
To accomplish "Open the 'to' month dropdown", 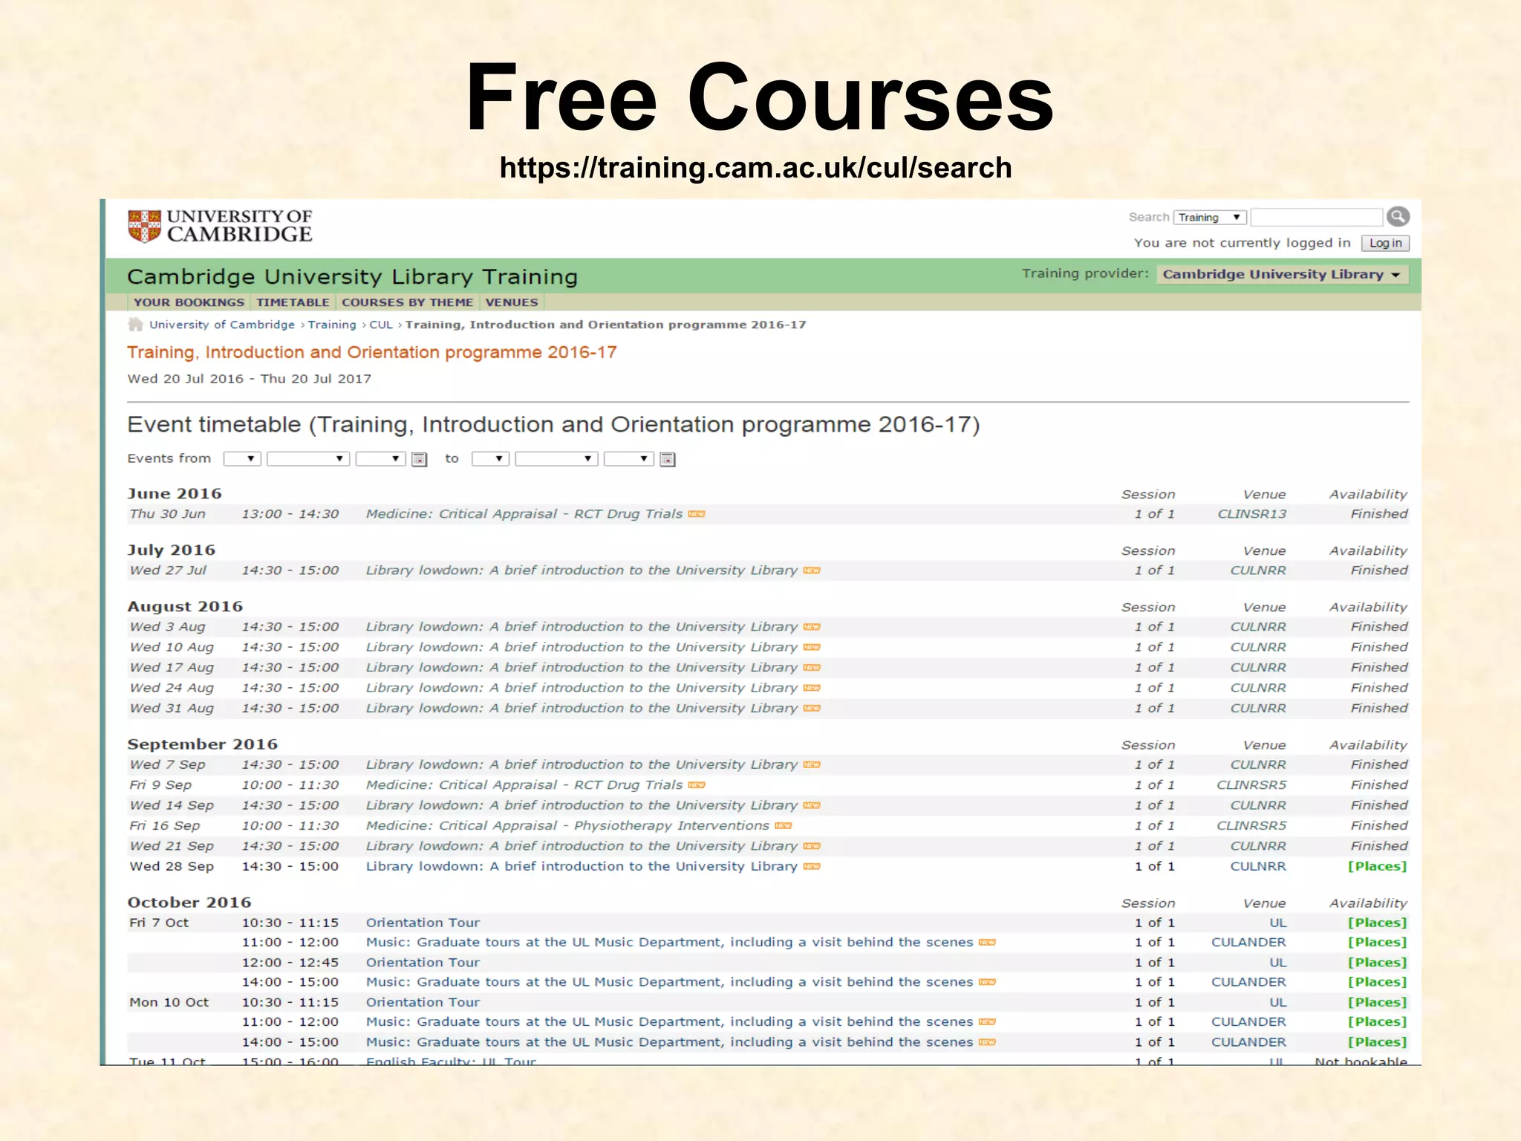I will click(556, 459).
